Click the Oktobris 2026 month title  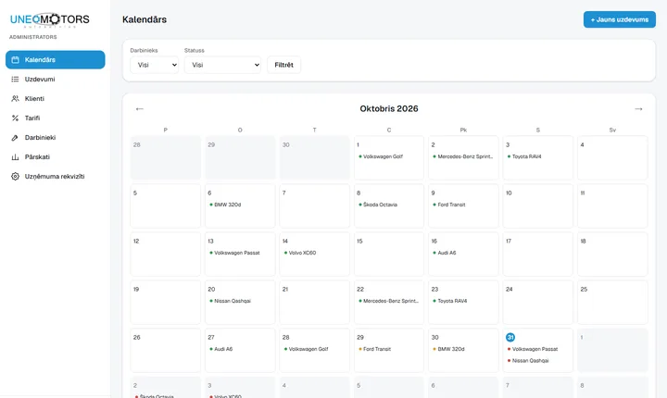[389, 109]
